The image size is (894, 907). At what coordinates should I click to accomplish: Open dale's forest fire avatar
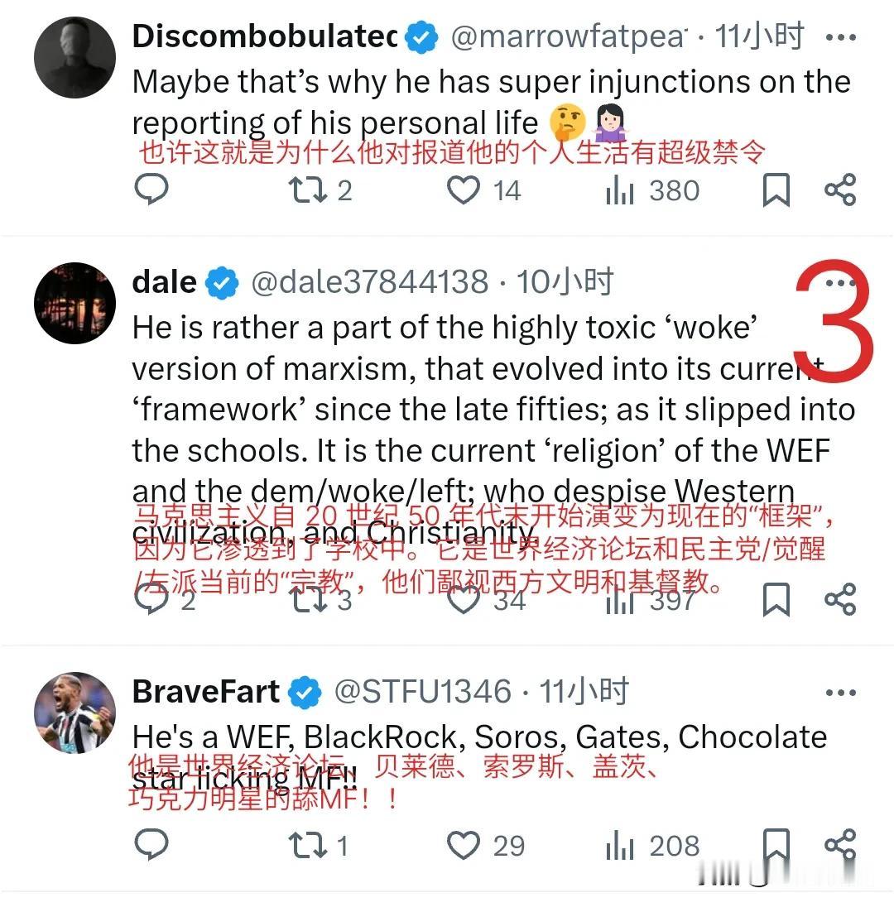(74, 303)
